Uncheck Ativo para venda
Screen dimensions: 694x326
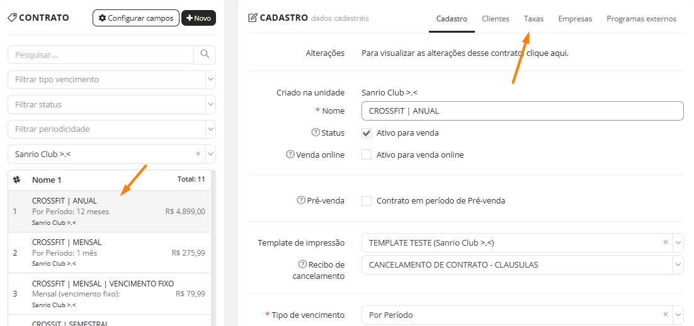click(367, 133)
